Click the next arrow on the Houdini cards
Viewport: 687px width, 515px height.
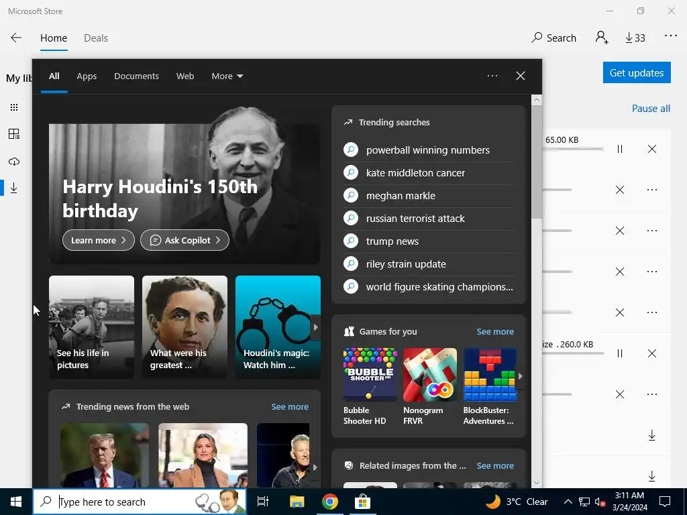[x=315, y=327]
